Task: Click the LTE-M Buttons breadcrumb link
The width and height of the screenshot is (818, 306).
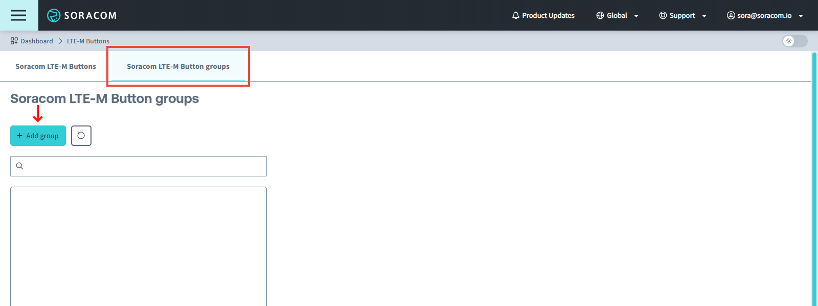Action: [x=88, y=41]
